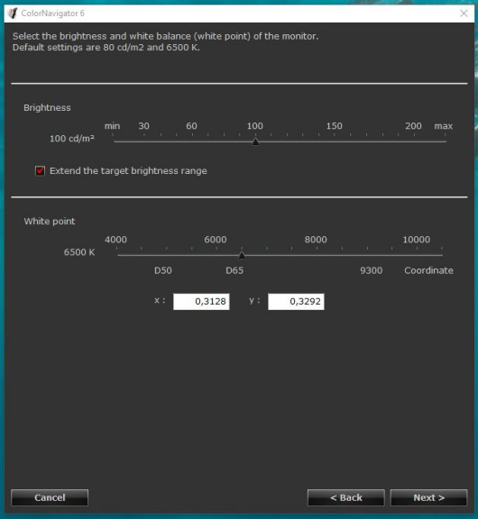
Task: Set white point to the 8000 mark
Action: click(317, 255)
